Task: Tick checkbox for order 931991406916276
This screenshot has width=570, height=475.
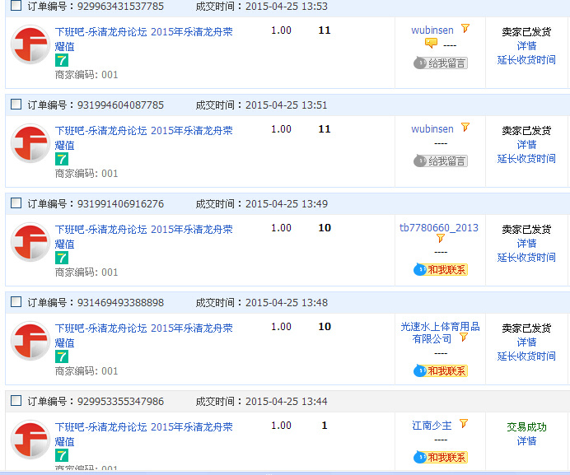Action: (16, 203)
